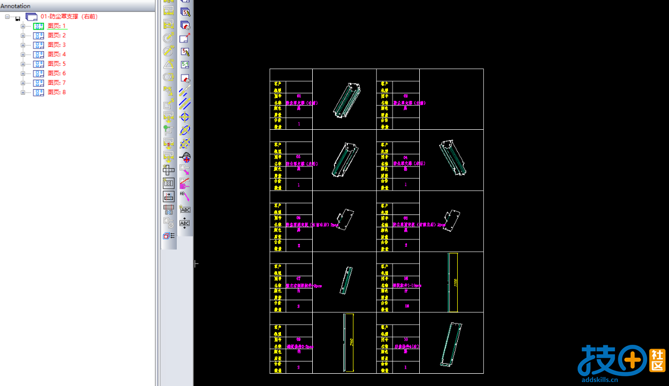Click the red and blue cubes list icon
The height and width of the screenshot is (386, 669).
[168, 235]
